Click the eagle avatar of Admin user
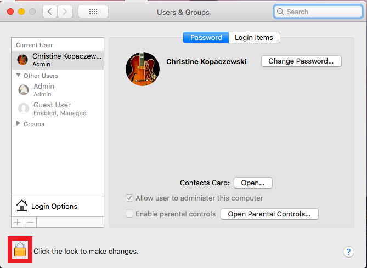The width and height of the screenshot is (367, 268). (24, 90)
